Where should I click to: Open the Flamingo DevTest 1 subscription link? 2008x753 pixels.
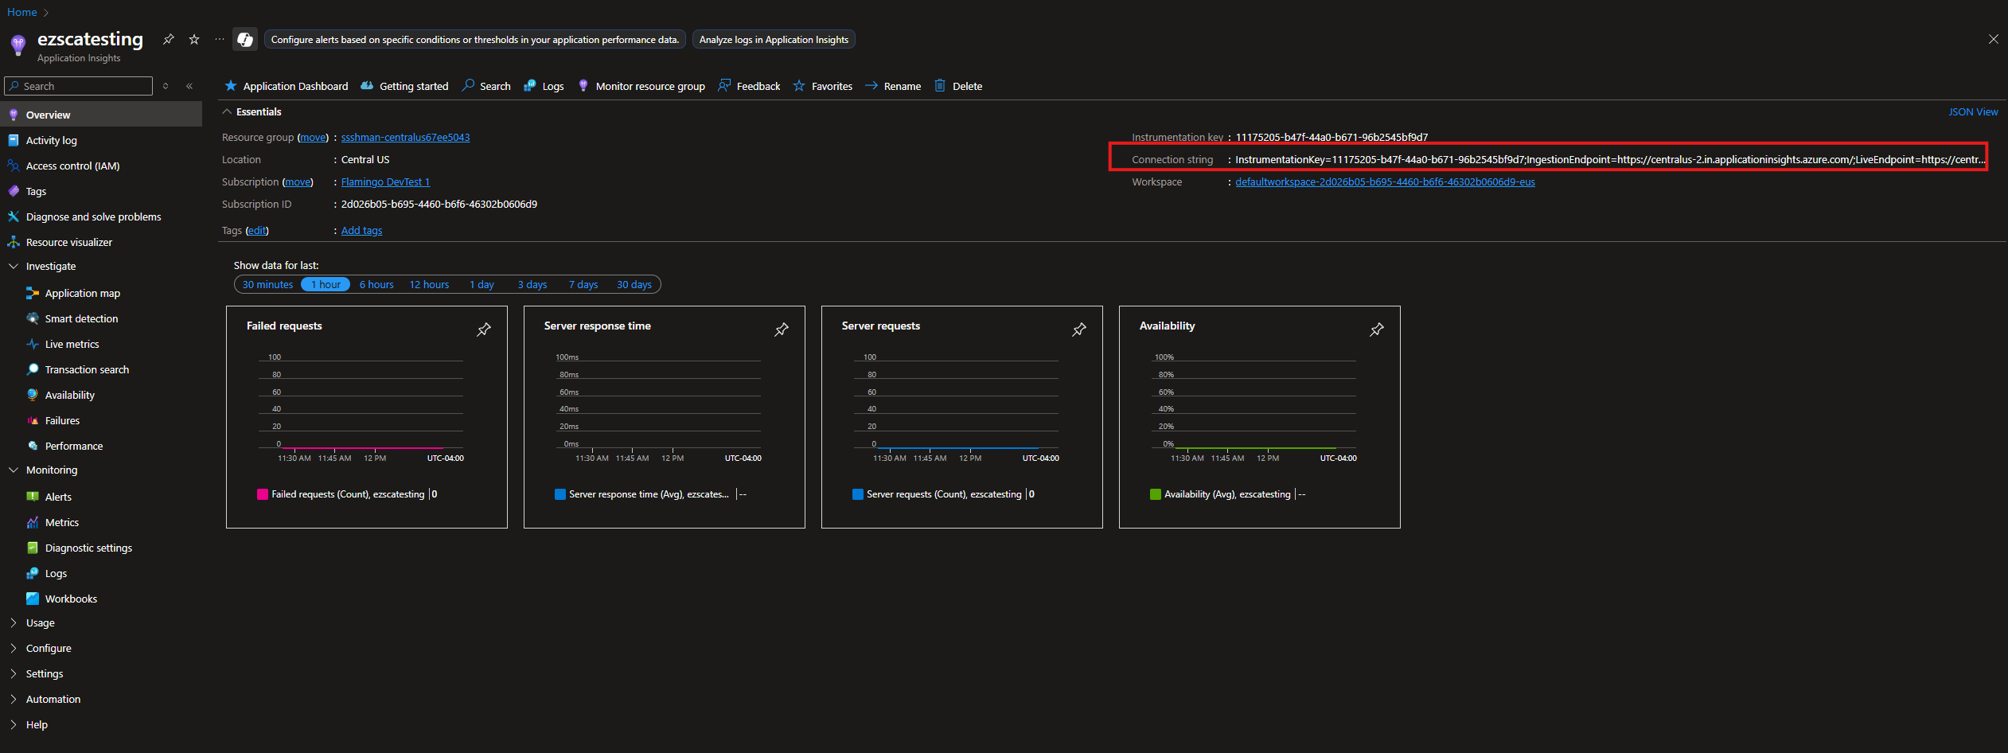point(385,182)
